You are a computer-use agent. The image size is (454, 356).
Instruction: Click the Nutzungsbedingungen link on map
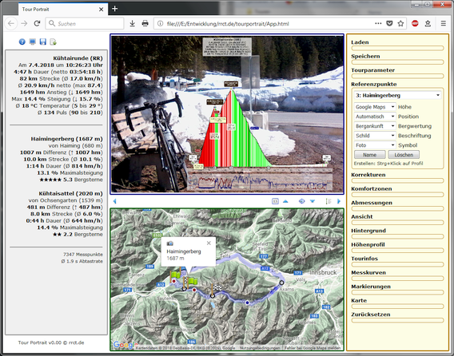click(260, 348)
